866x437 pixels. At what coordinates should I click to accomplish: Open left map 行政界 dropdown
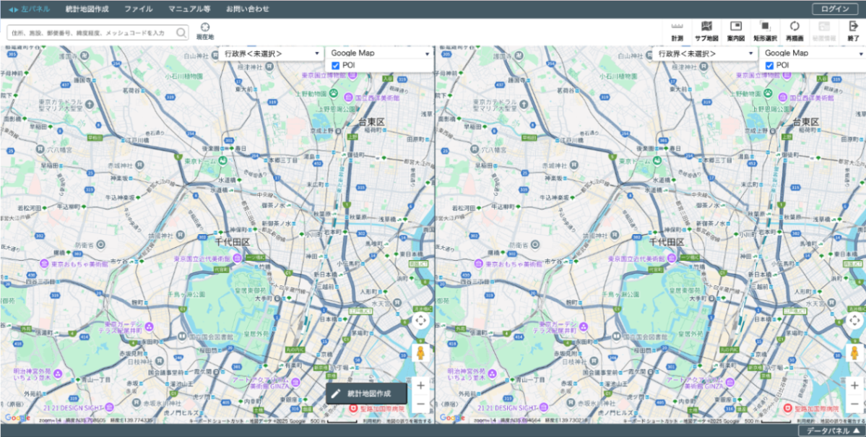[271, 53]
